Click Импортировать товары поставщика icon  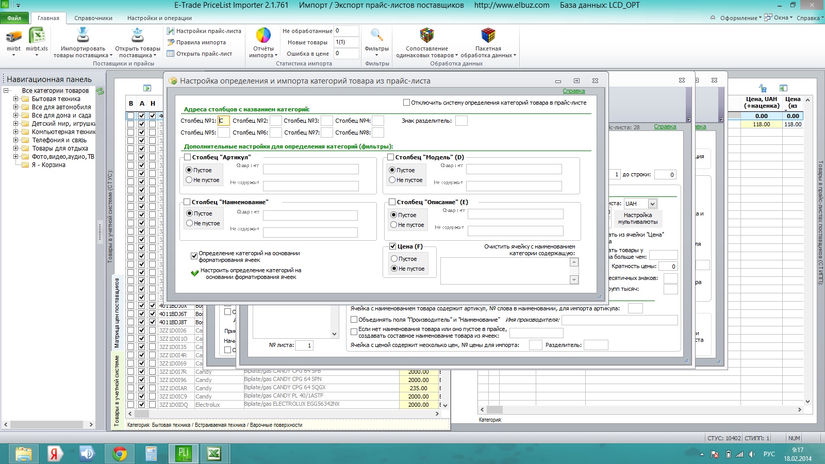coord(82,35)
